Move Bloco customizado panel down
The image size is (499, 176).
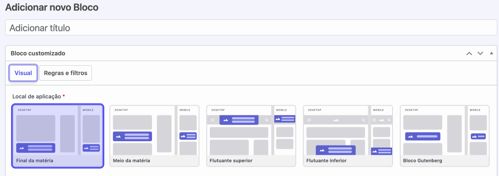(480, 53)
